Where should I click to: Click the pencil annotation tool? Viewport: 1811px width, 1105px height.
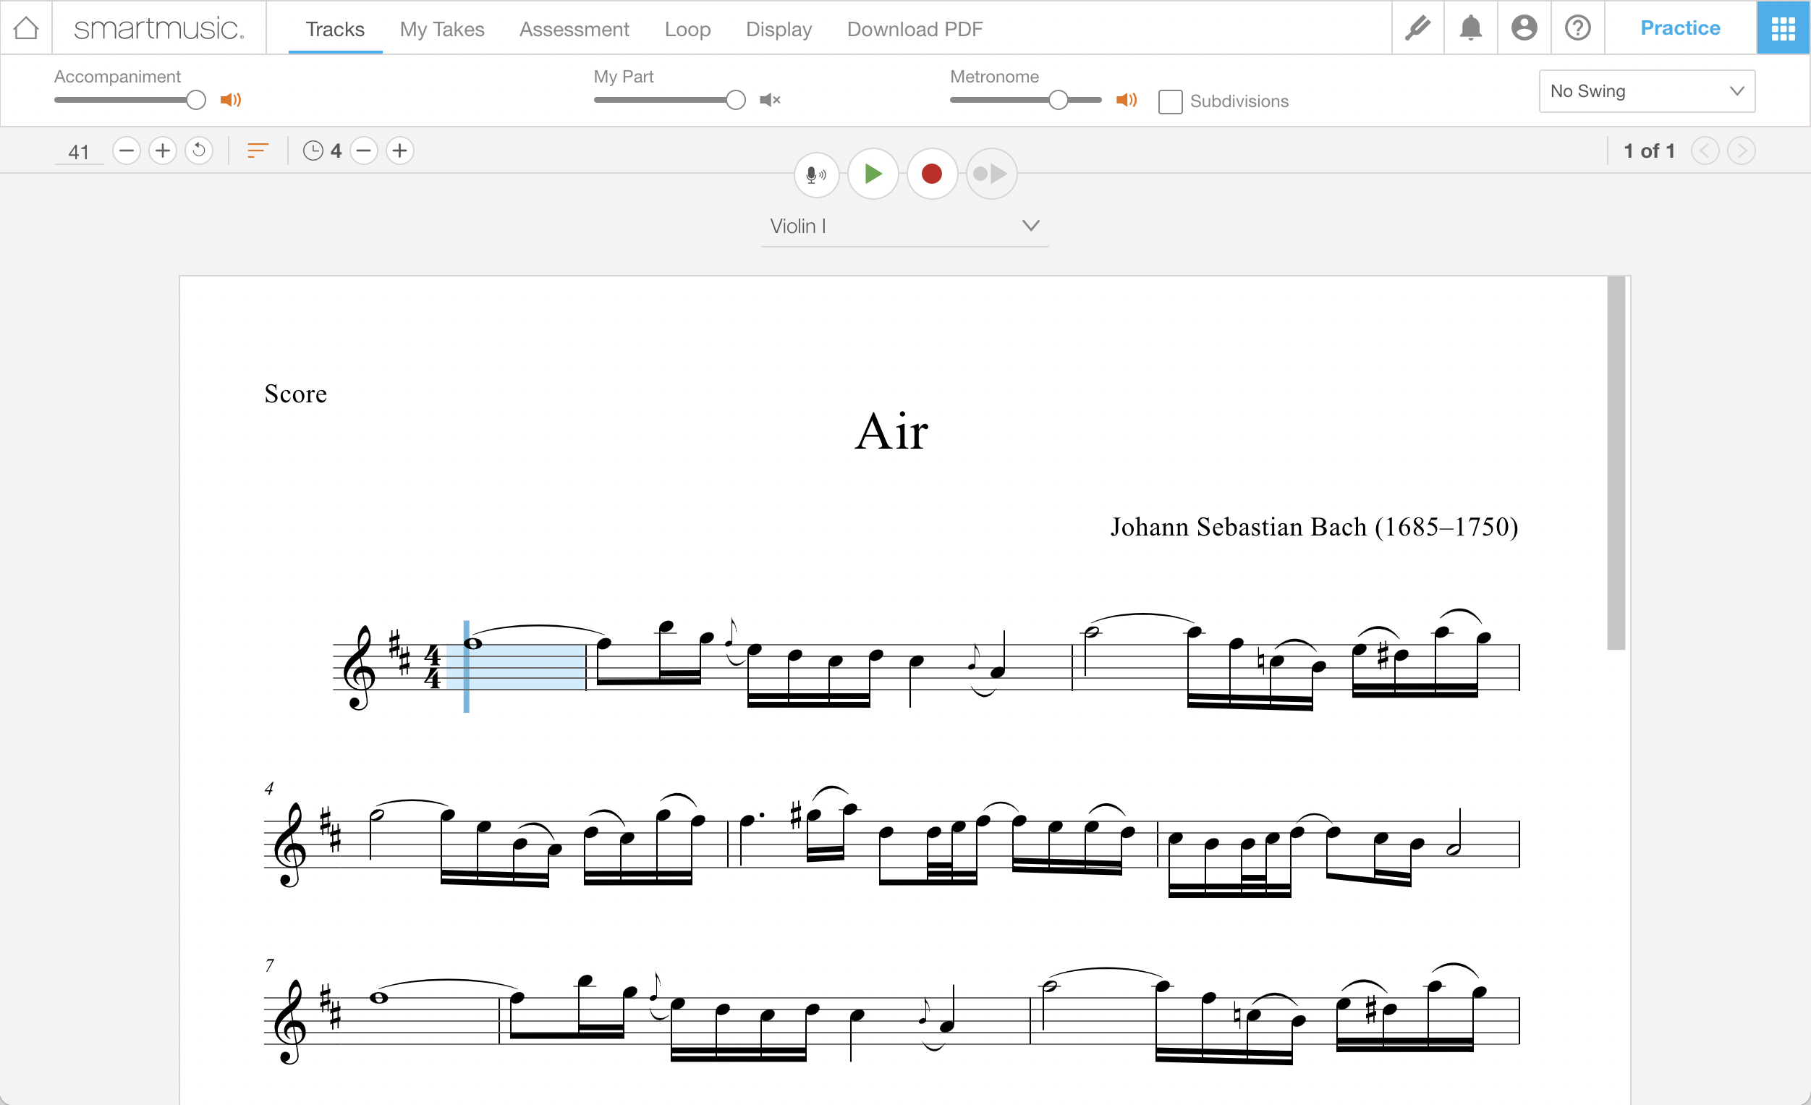(1419, 26)
